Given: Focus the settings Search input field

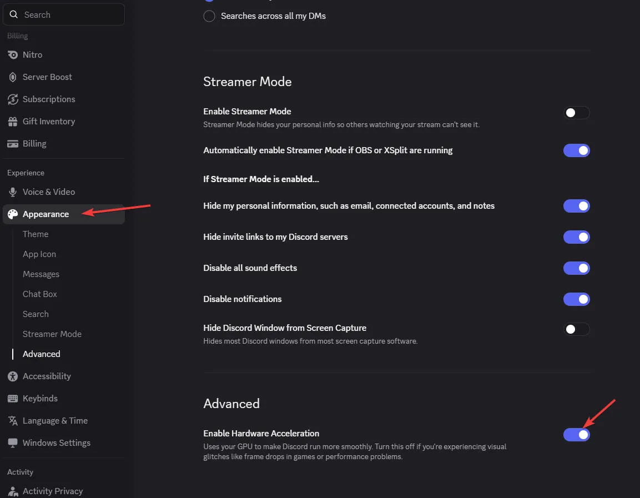Looking at the screenshot, I should click(x=64, y=14).
